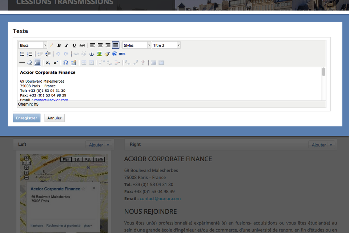Open the Titre 3 heading dropdown

166,46
